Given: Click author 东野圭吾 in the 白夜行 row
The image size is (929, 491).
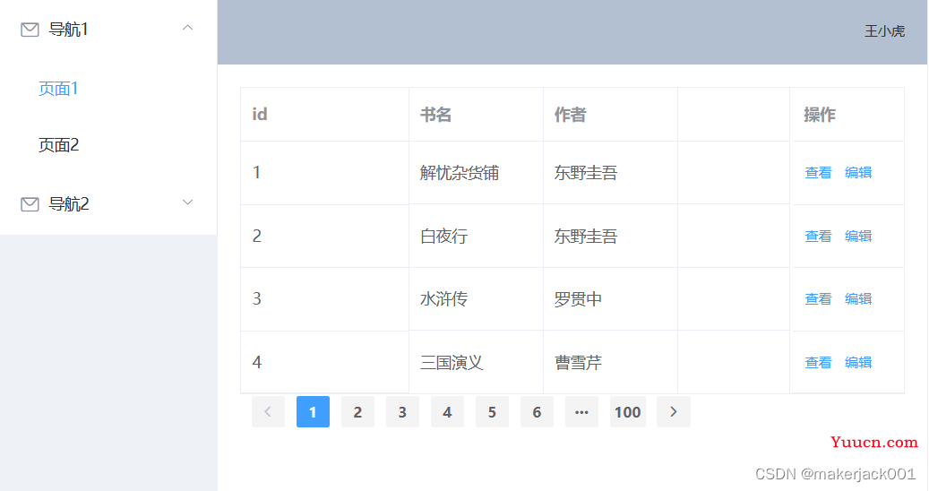Looking at the screenshot, I should (x=586, y=236).
